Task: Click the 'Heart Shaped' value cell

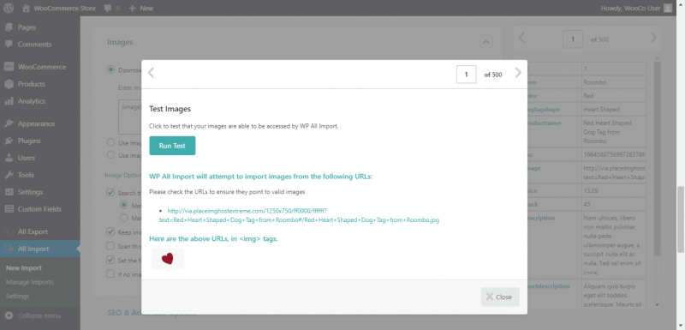Action: 614,109
